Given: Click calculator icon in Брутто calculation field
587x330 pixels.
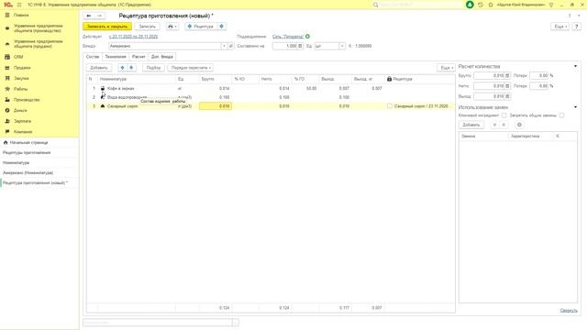Looking at the screenshot, I should point(507,75).
